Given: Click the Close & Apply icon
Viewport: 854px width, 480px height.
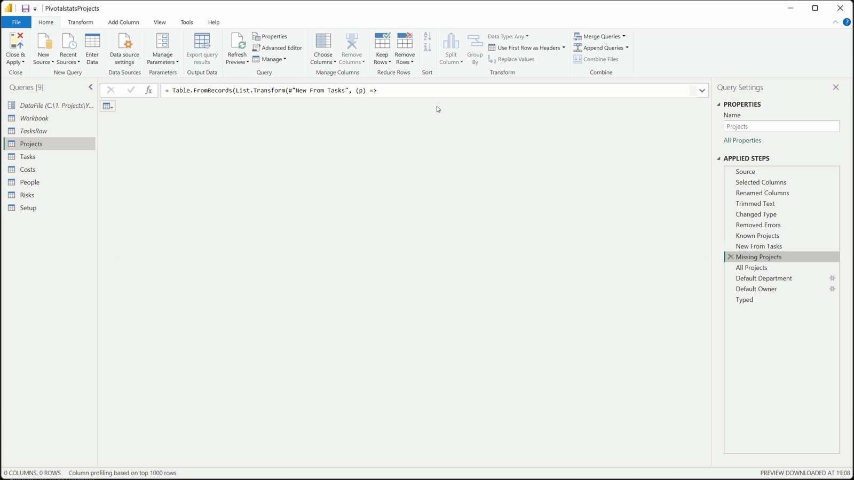Looking at the screenshot, I should coord(15,41).
